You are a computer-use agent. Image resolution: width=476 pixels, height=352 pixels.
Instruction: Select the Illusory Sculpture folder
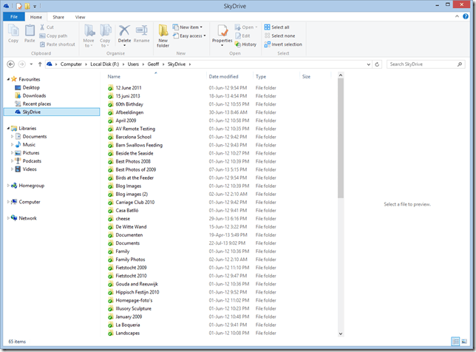(x=133, y=308)
